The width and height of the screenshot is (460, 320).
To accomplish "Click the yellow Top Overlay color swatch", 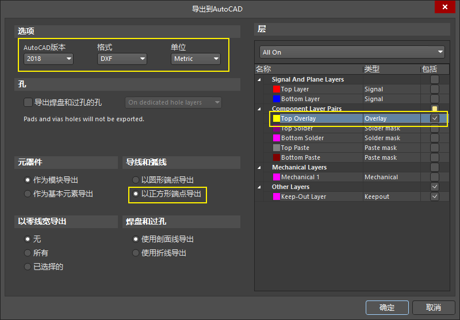I will [x=276, y=119].
